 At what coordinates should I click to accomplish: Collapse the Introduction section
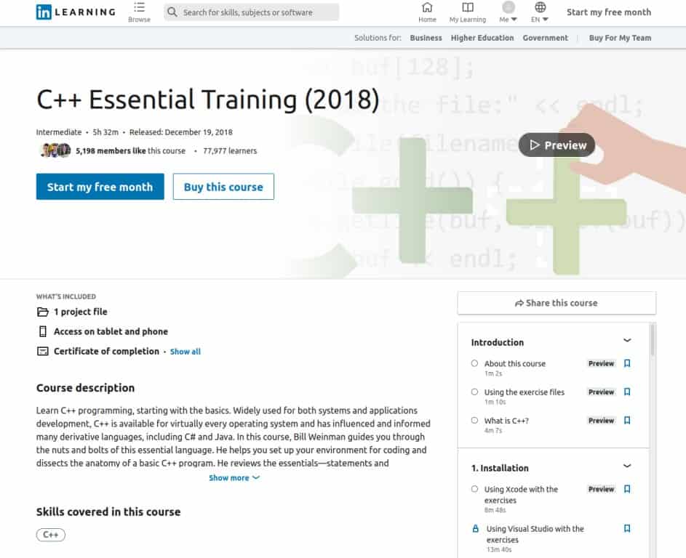(627, 340)
